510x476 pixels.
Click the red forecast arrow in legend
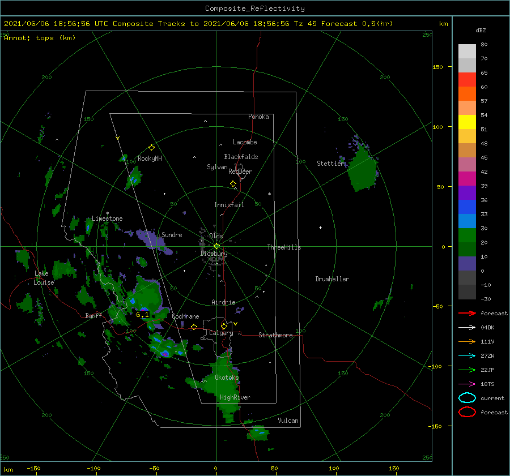coord(467,313)
